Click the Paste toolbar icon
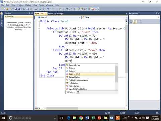 click(x=31, y=9)
